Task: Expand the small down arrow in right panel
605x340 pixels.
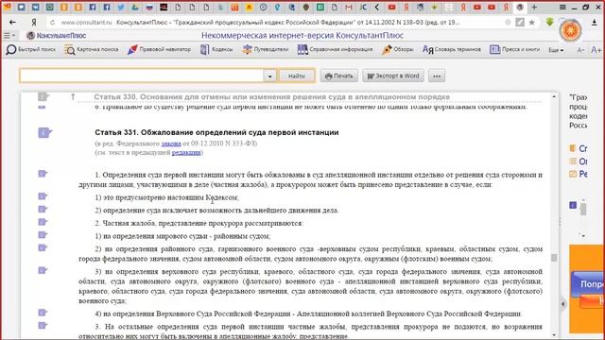Action: tap(583, 235)
